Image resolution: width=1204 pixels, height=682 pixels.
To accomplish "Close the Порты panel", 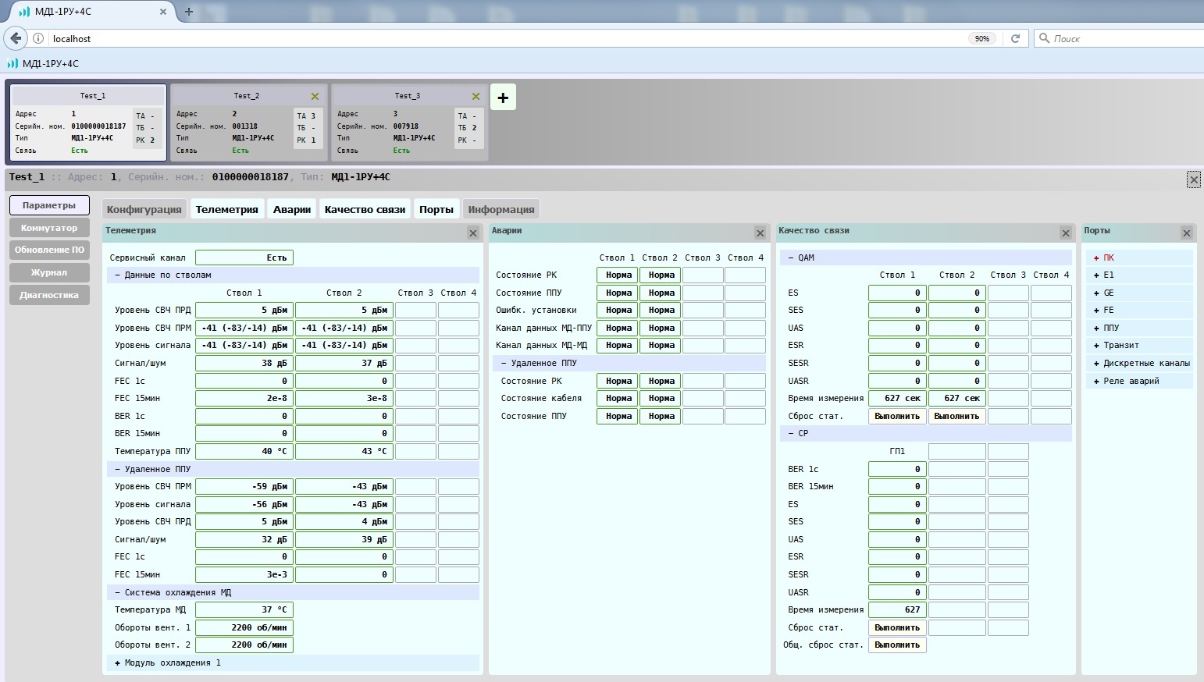I will click(x=1187, y=233).
